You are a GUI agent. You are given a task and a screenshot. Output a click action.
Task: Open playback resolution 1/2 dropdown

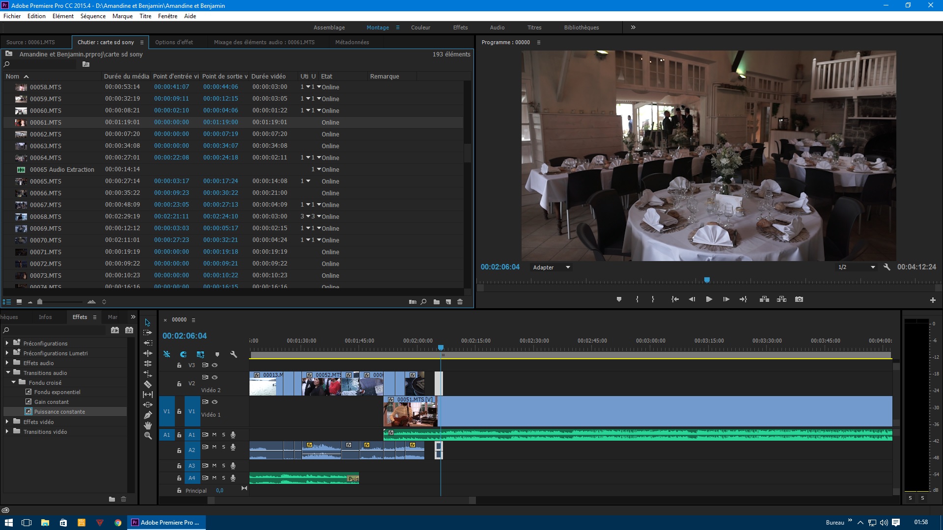[857, 267]
